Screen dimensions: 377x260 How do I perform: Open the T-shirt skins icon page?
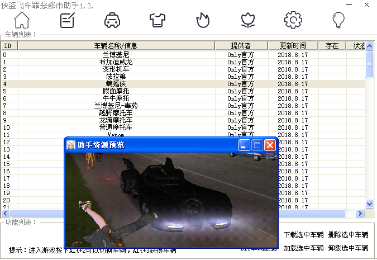tap(158, 20)
